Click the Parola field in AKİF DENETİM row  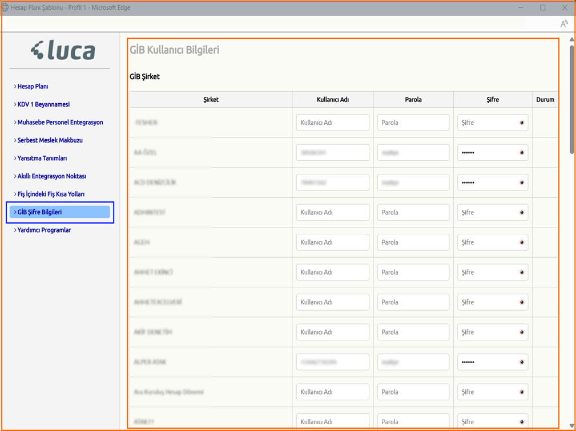[413, 332]
